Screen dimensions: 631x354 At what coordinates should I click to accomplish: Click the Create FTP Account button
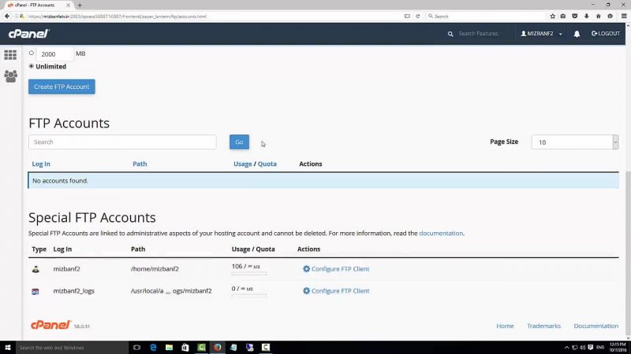[x=62, y=87]
